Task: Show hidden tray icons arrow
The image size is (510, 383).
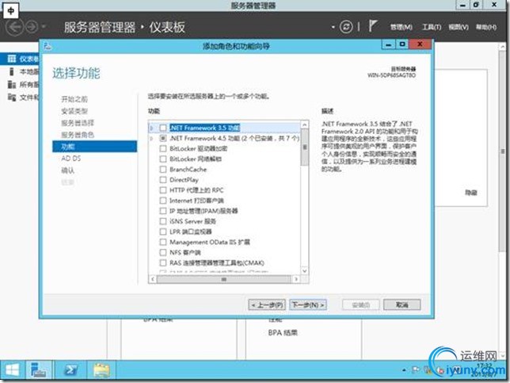Action: click(405, 370)
